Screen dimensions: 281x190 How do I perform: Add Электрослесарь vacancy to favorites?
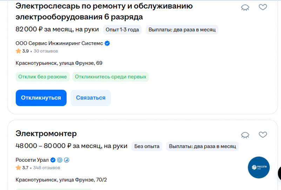pyautogui.click(x=263, y=7)
